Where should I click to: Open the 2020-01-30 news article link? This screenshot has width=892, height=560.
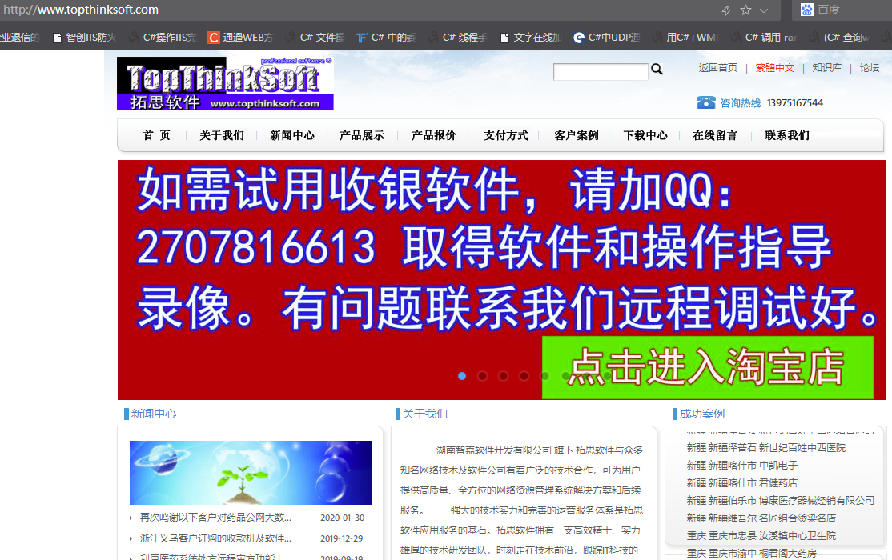click(215, 518)
